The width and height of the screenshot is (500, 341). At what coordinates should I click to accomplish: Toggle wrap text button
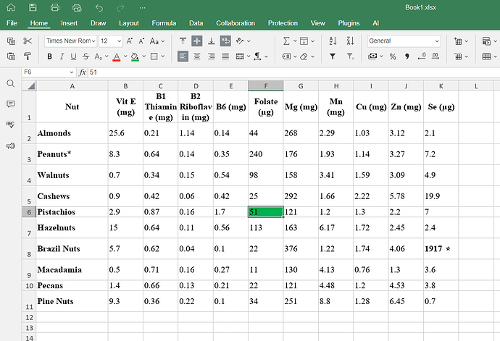pos(225,41)
